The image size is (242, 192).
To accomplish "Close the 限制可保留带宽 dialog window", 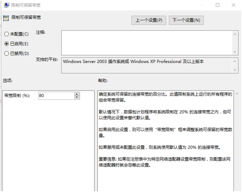I will [233, 5].
